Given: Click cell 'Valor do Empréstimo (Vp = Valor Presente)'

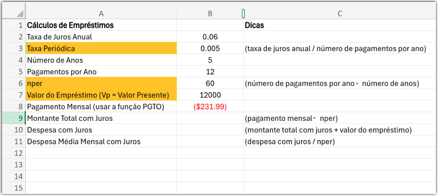Looking at the screenshot, I should click(101, 95).
